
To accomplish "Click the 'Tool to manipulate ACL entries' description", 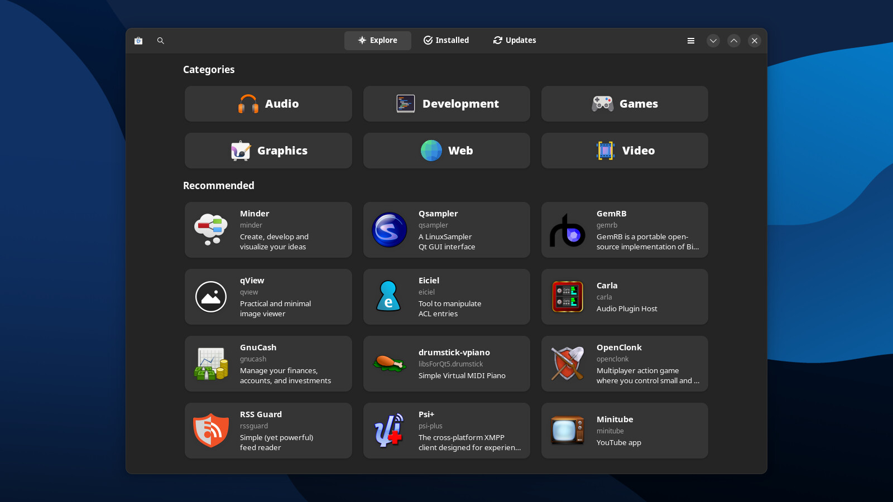I will pos(450,308).
